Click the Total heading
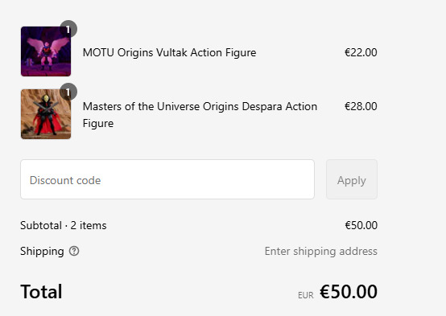This screenshot has width=446, height=316. tap(41, 292)
